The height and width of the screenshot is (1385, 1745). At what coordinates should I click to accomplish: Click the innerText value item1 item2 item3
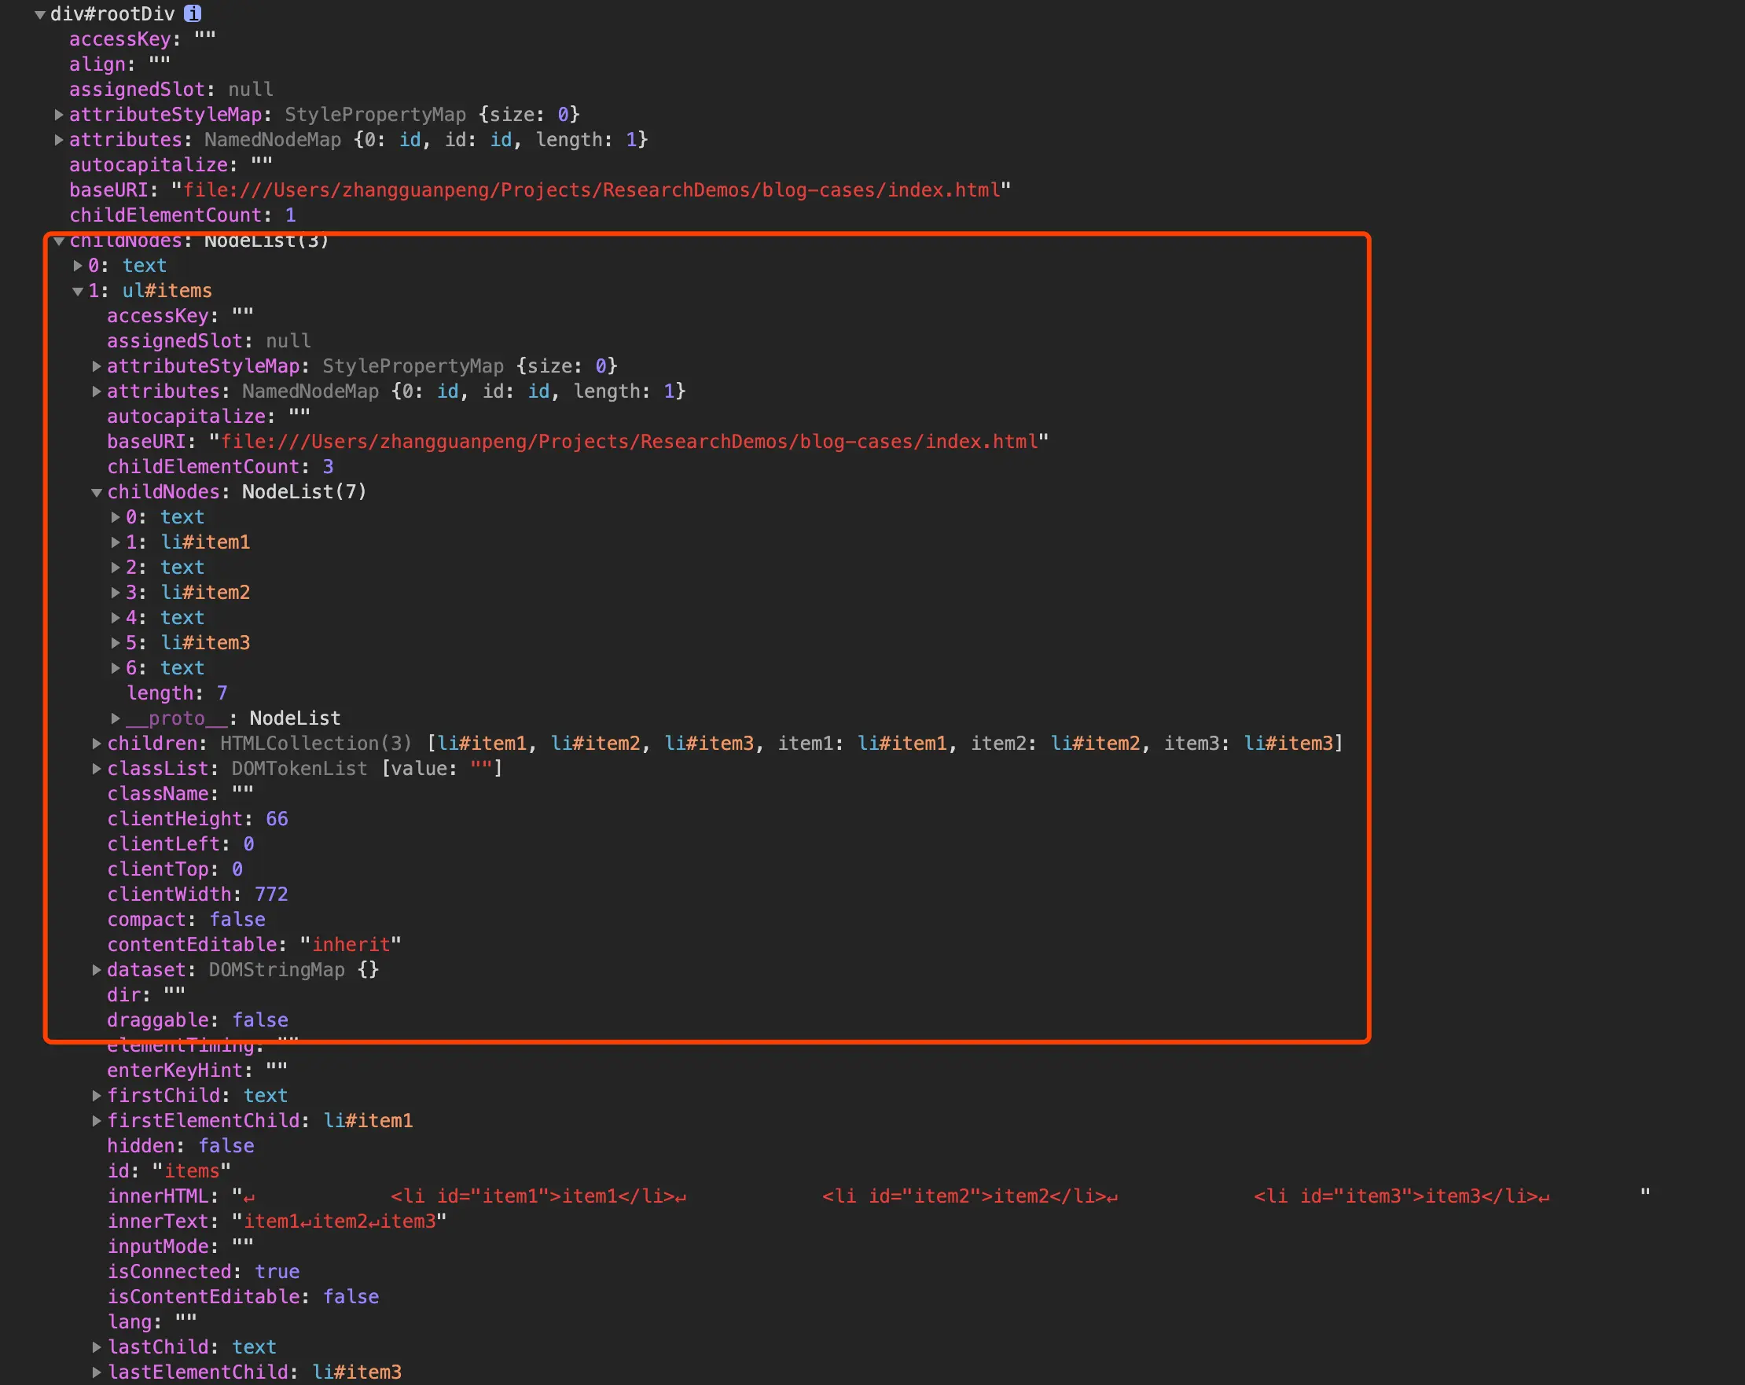(x=339, y=1221)
